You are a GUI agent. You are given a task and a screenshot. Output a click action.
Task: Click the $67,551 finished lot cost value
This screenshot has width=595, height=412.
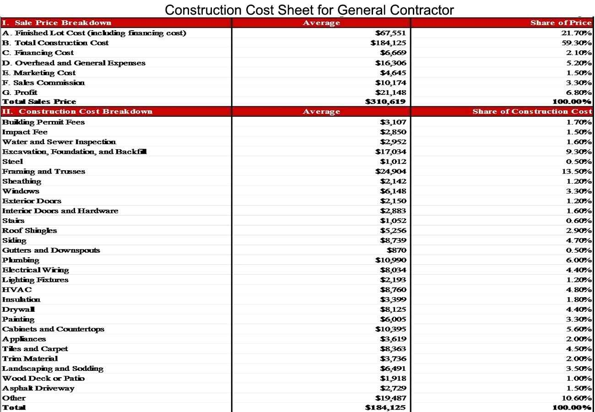tap(390, 33)
